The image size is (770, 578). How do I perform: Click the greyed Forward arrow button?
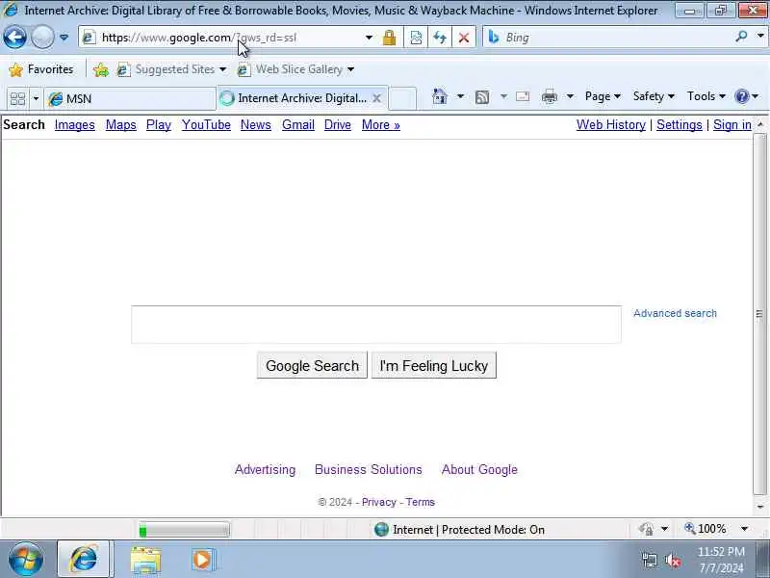point(42,37)
